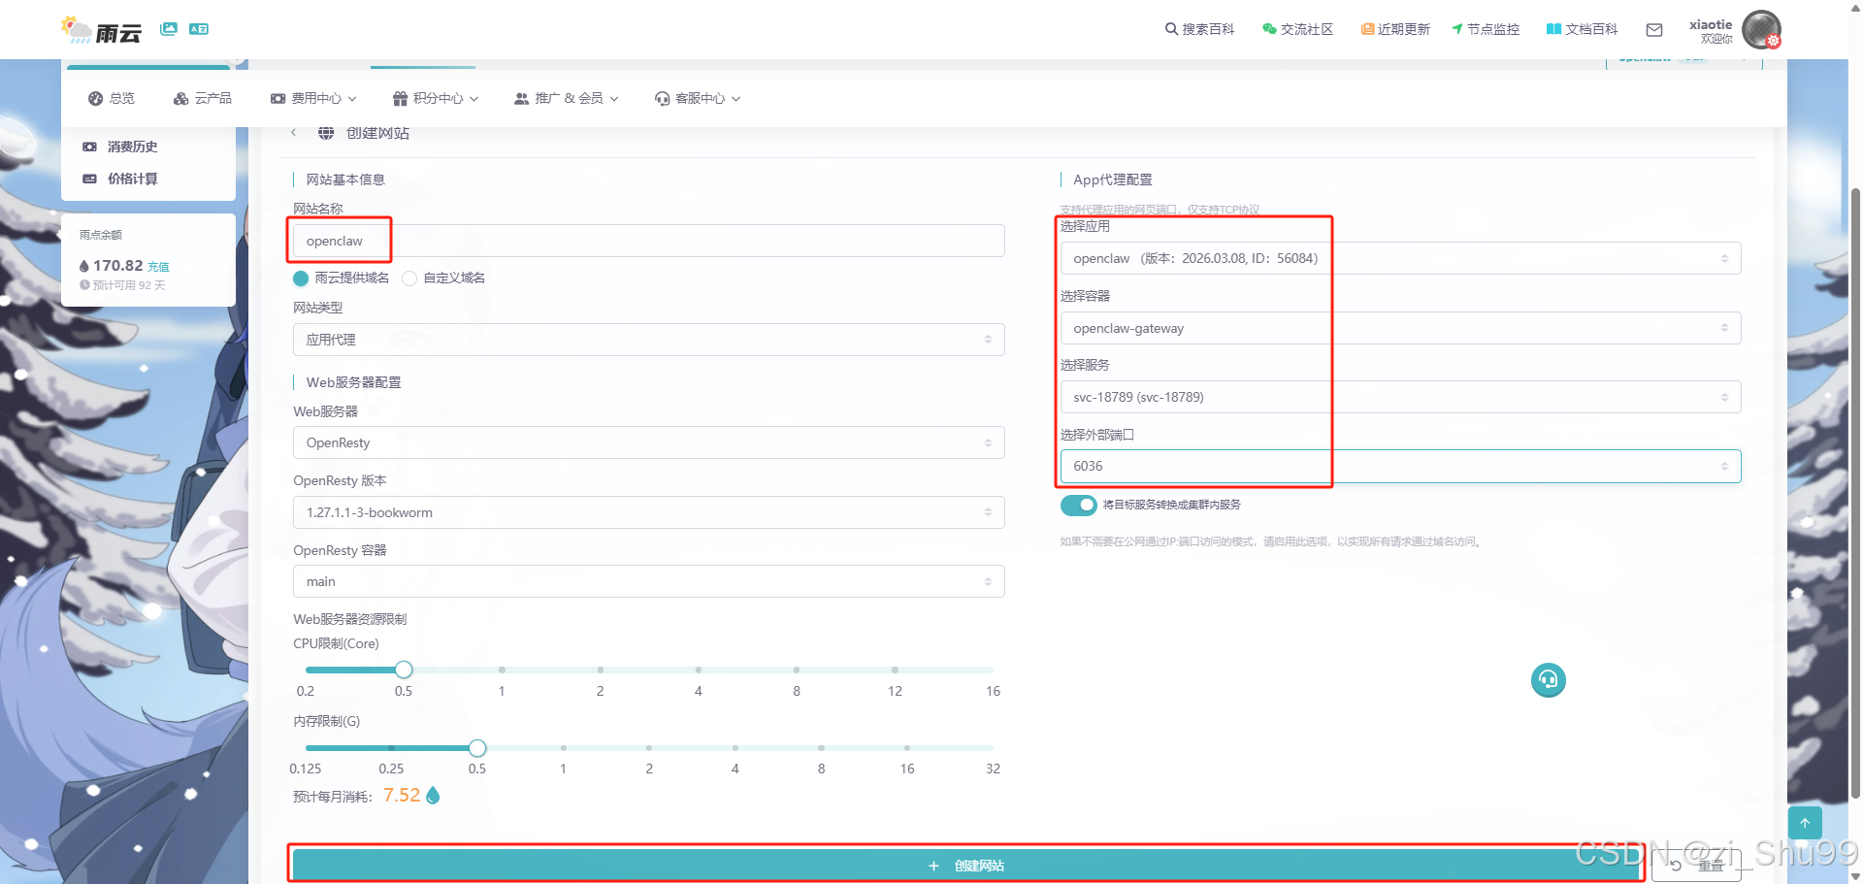Click the CPU limit slider handle

404,670
